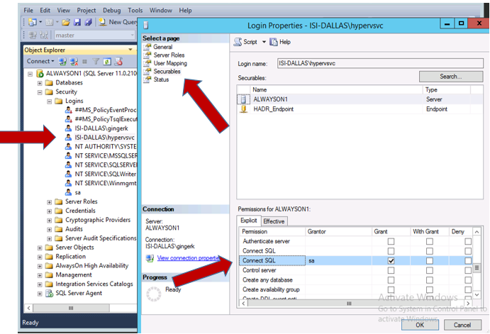Click the server icon in ALWAYSON1 securables row
Viewport: 490px width, 334px height.
pyautogui.click(x=243, y=99)
